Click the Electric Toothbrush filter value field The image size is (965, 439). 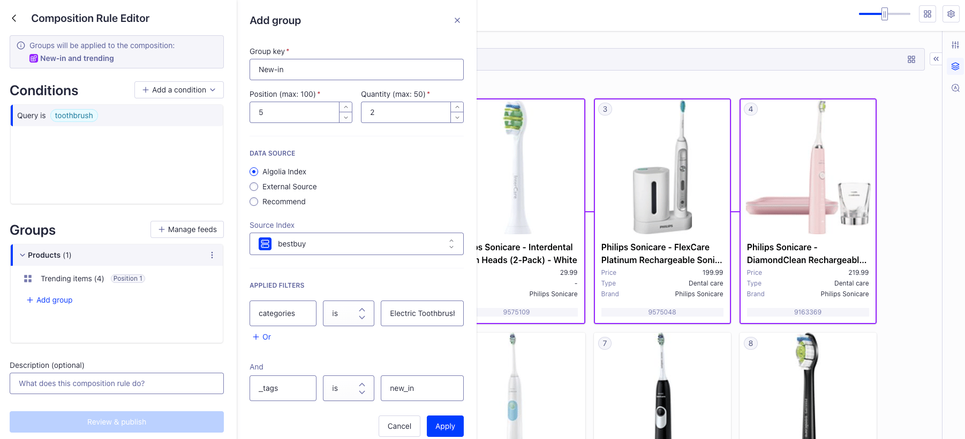coord(422,313)
